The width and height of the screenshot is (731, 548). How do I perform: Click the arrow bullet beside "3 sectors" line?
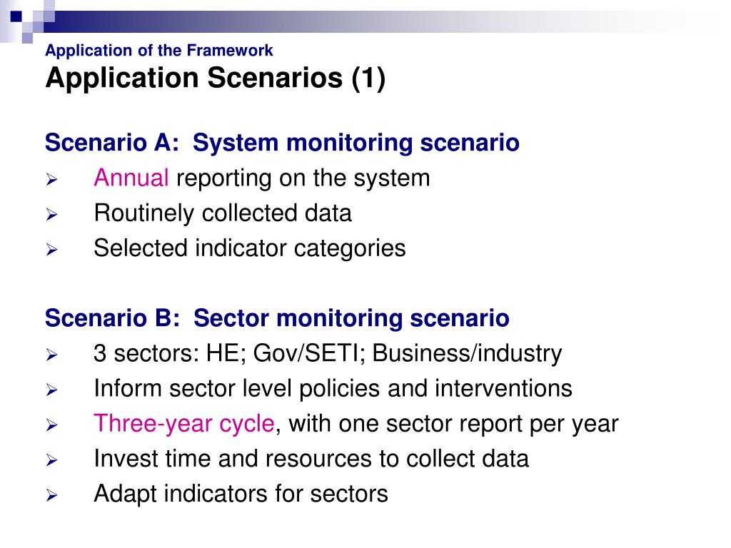click(x=51, y=355)
